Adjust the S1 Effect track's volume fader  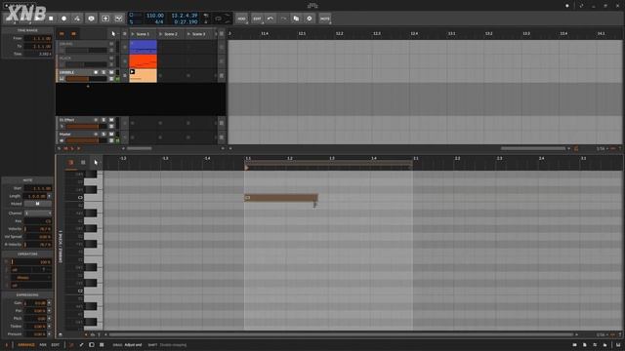[x=87, y=126]
